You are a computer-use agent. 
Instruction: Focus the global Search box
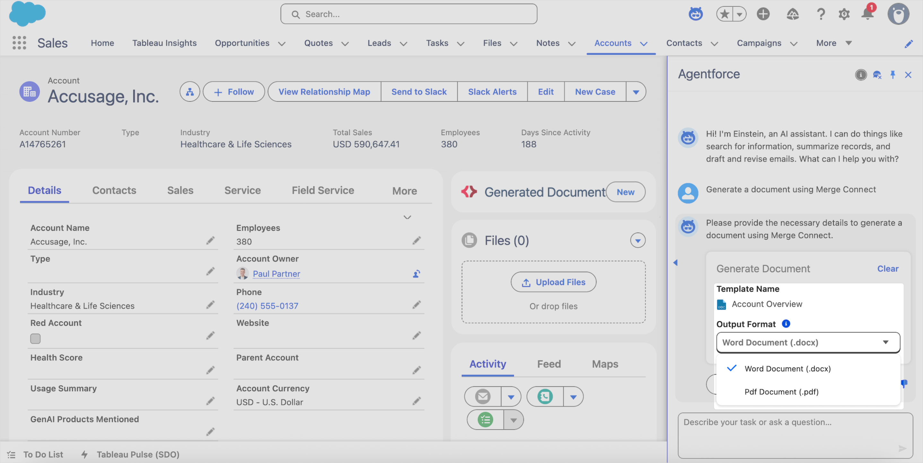tap(408, 14)
